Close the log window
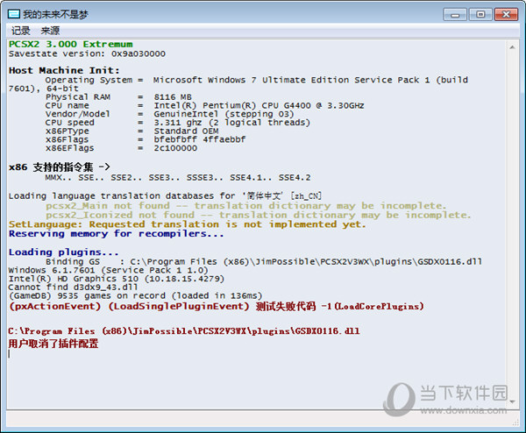 (x=506, y=14)
